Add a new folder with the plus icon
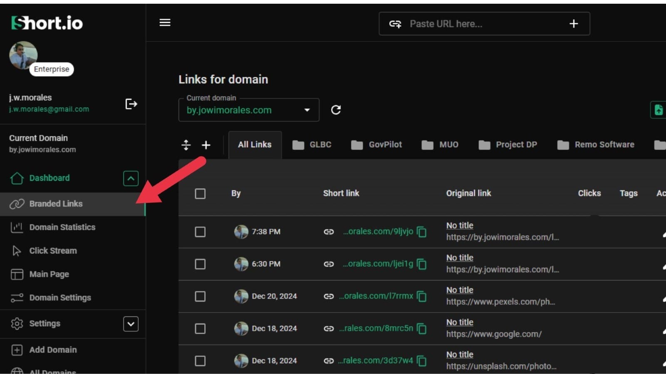Screen dimensions: 666x374 [x=206, y=145]
